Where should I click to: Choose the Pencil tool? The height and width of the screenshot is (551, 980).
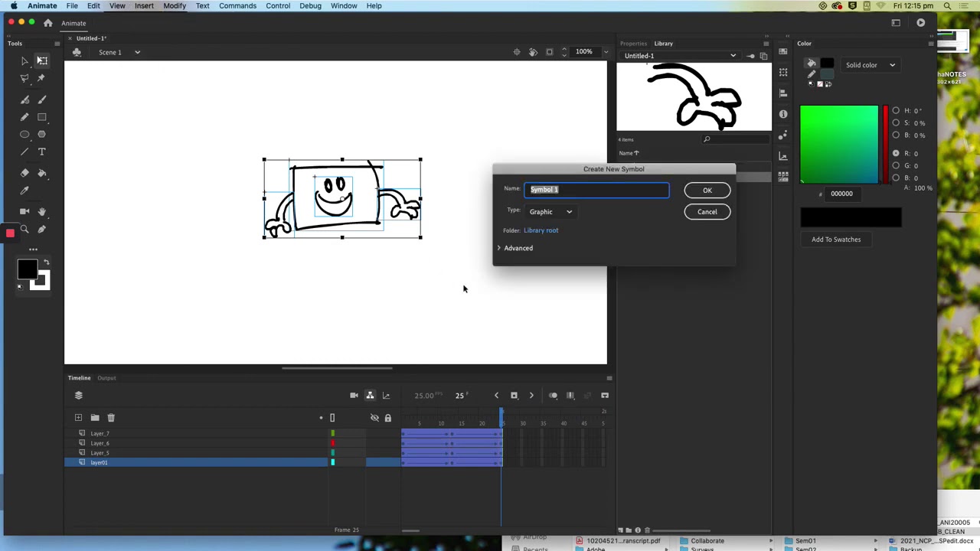click(24, 117)
